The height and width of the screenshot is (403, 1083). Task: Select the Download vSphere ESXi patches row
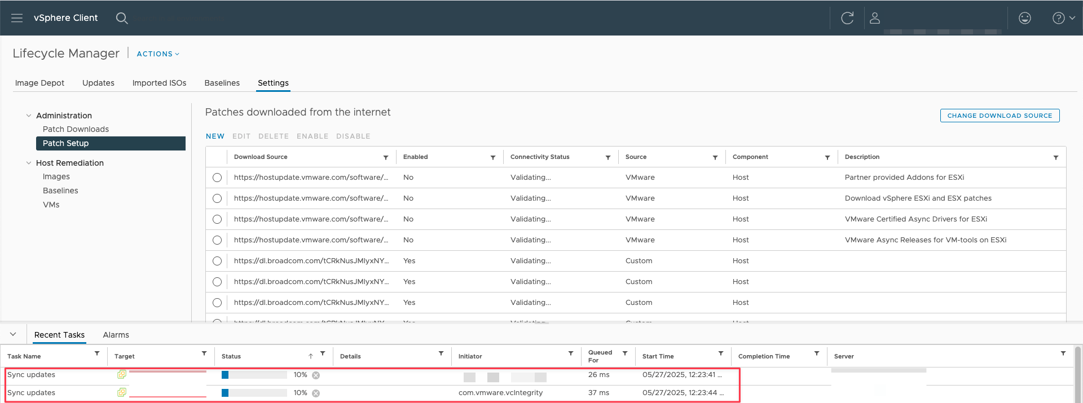[217, 198]
